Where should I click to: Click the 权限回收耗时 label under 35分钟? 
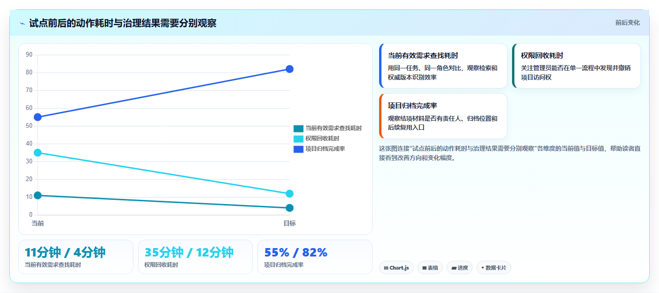click(161, 265)
